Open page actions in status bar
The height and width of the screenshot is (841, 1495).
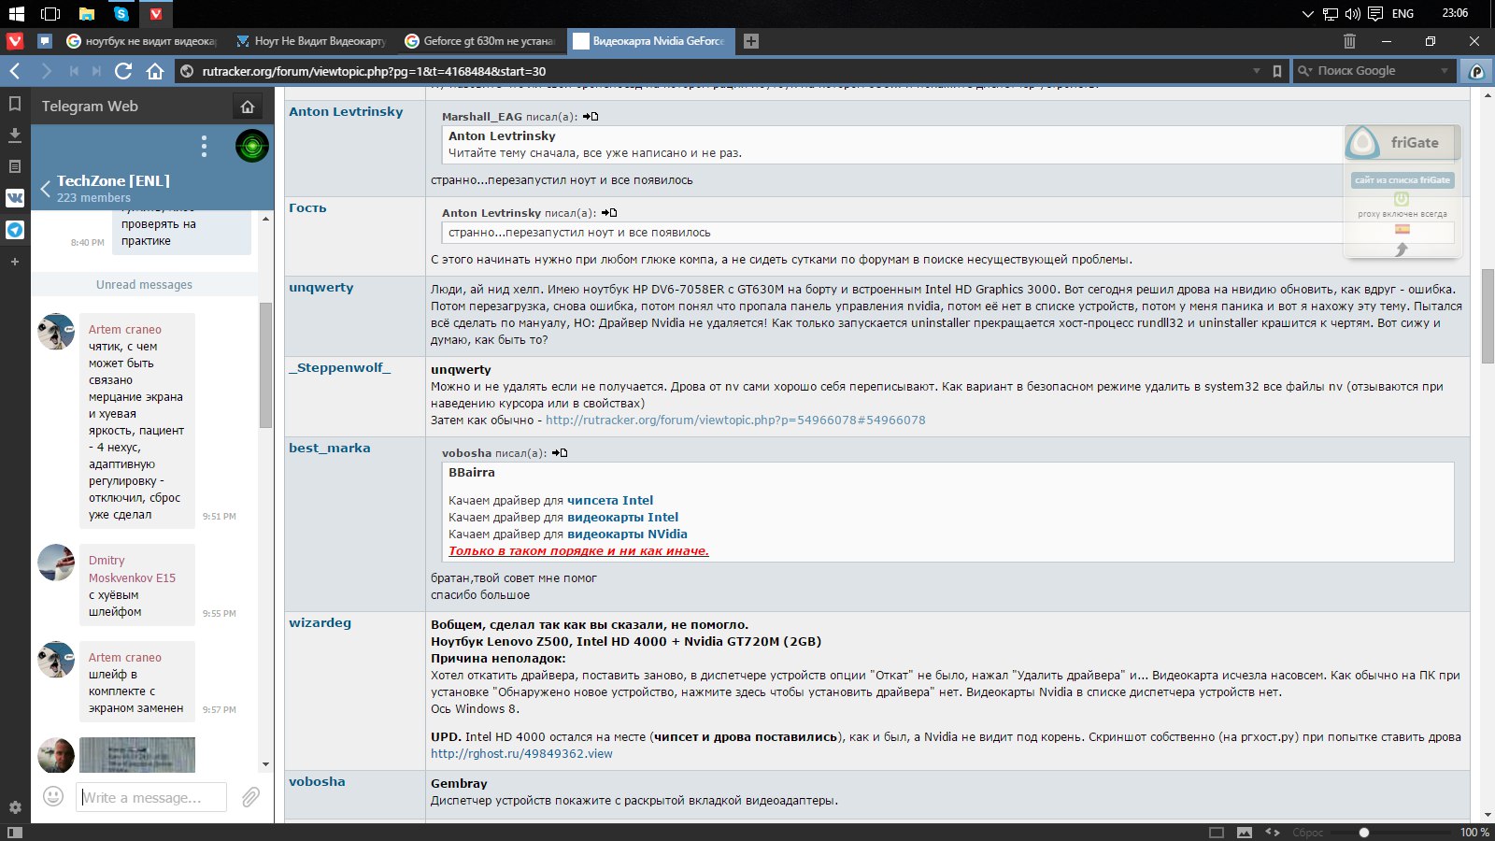point(1273,832)
